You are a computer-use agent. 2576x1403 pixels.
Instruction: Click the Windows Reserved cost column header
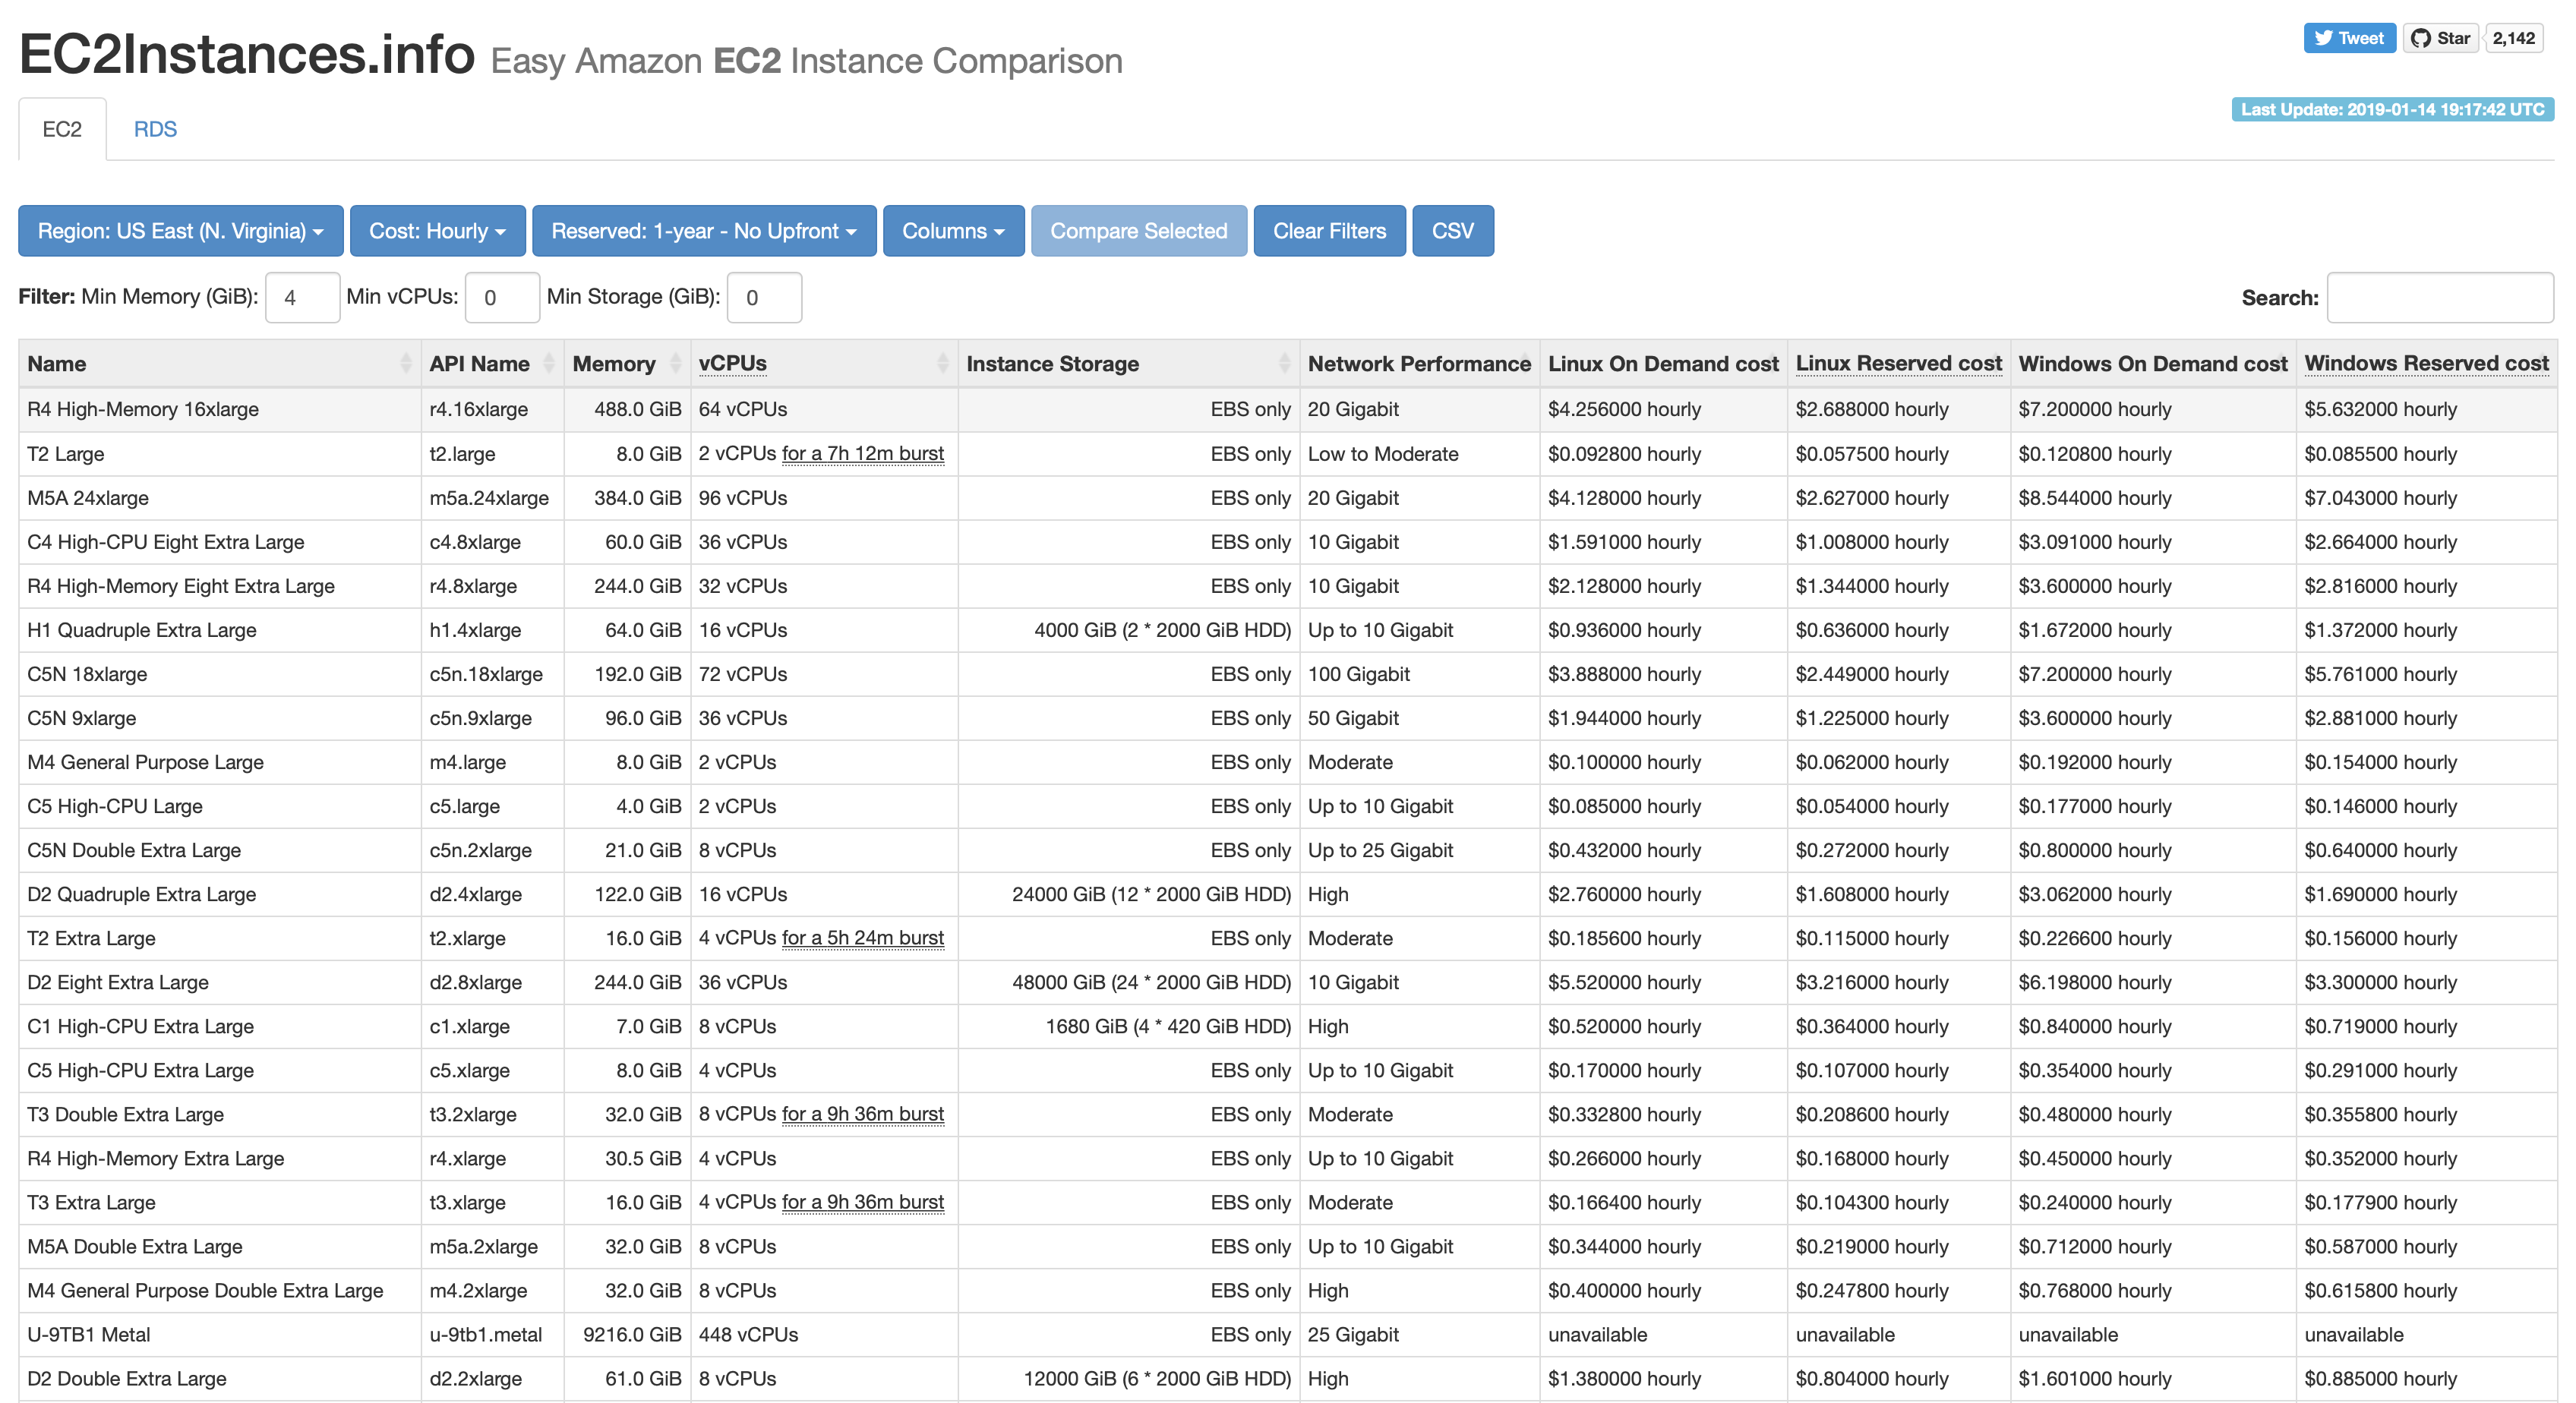pyautogui.click(x=2426, y=364)
